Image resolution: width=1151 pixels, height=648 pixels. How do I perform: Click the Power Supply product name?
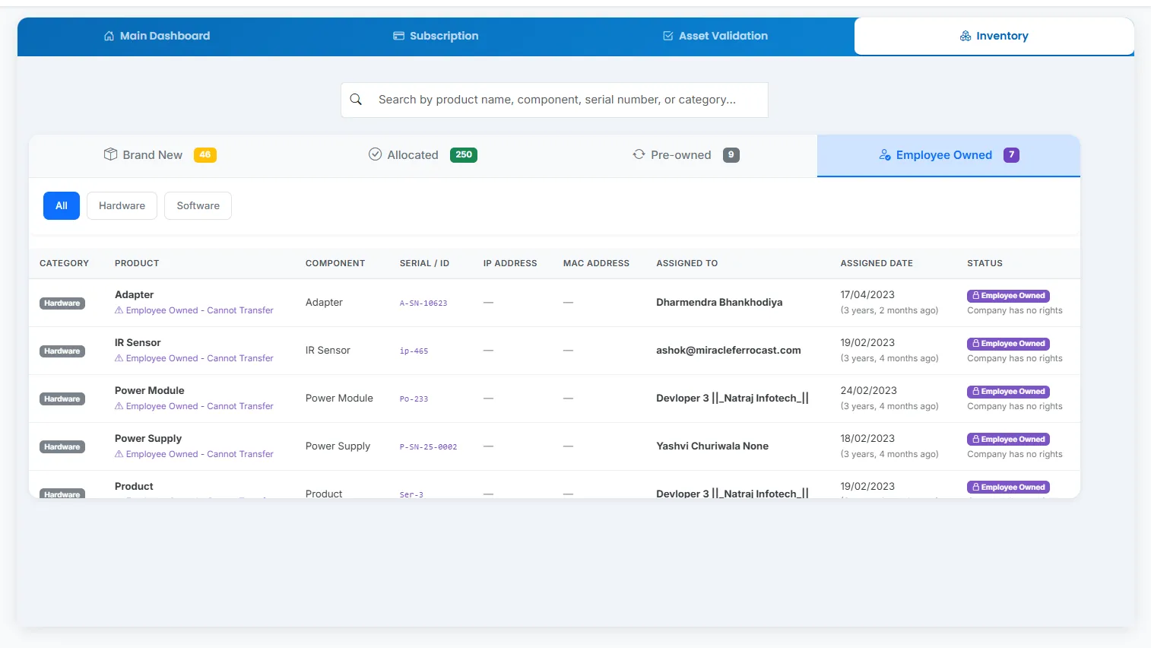click(148, 439)
